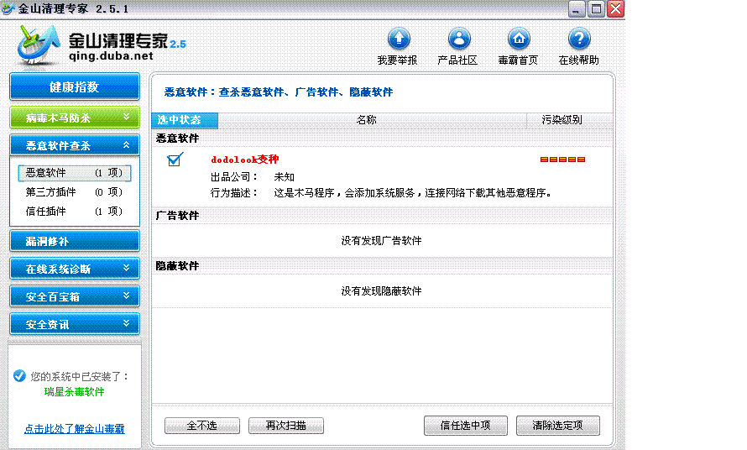Open the 点击此处了解金山毒霸 link
The image size is (747, 450).
pyautogui.click(x=75, y=429)
